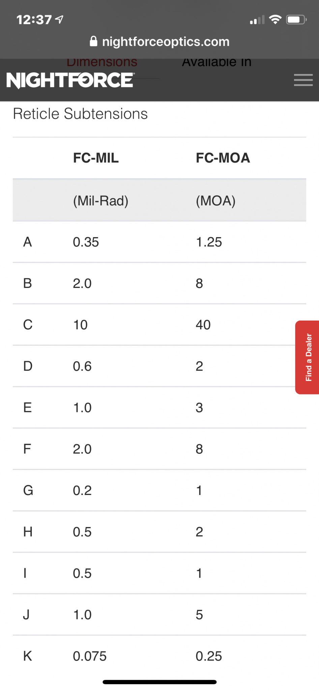Click the Find a Dealer button
This screenshot has height=691, width=319.
pos(307,357)
